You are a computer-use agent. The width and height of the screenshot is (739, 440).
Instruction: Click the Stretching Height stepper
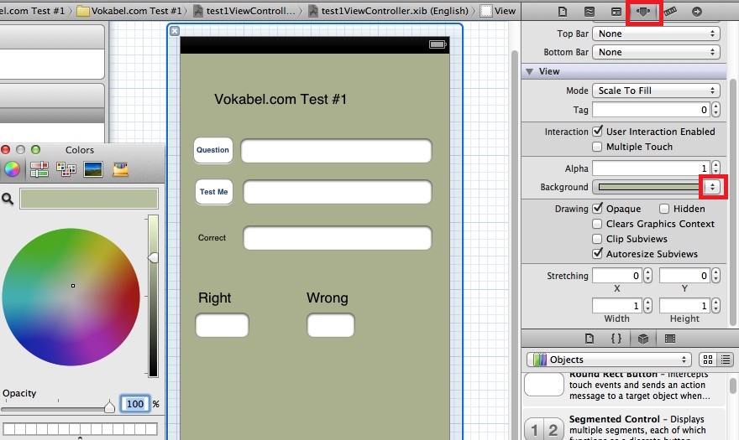pyautogui.click(x=715, y=305)
